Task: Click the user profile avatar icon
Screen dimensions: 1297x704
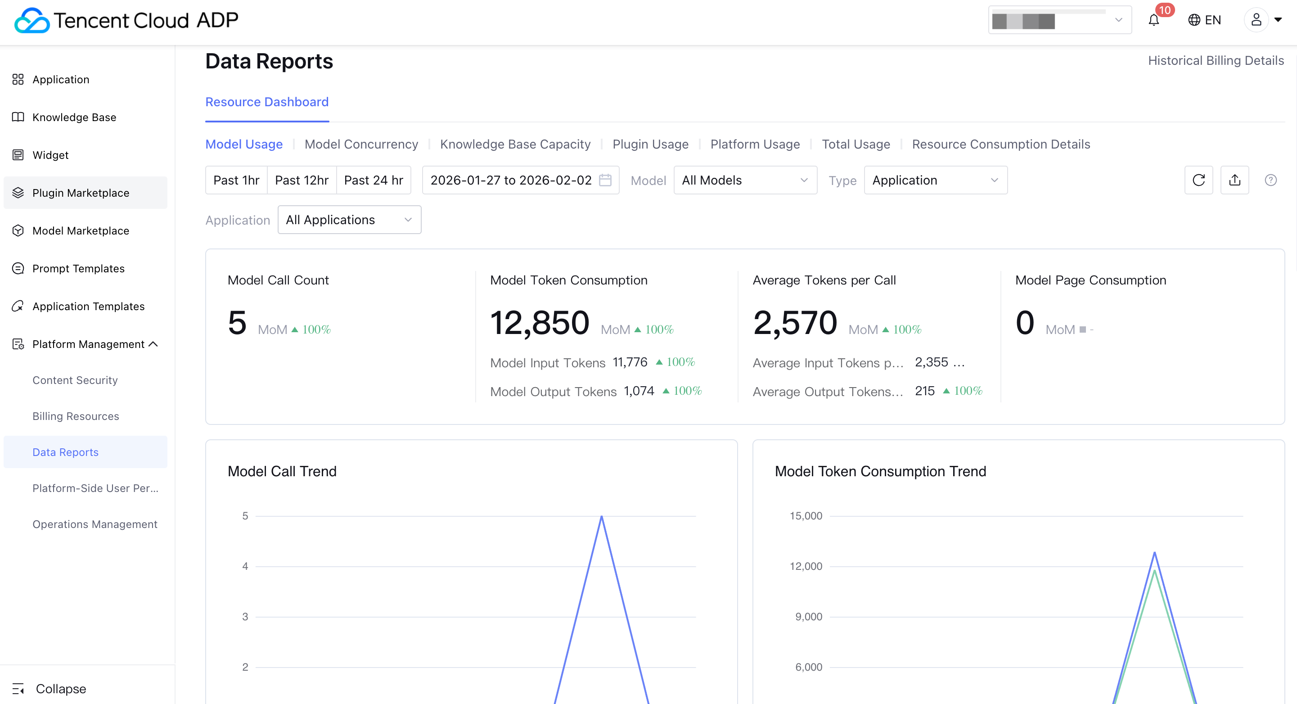Action: click(x=1256, y=20)
